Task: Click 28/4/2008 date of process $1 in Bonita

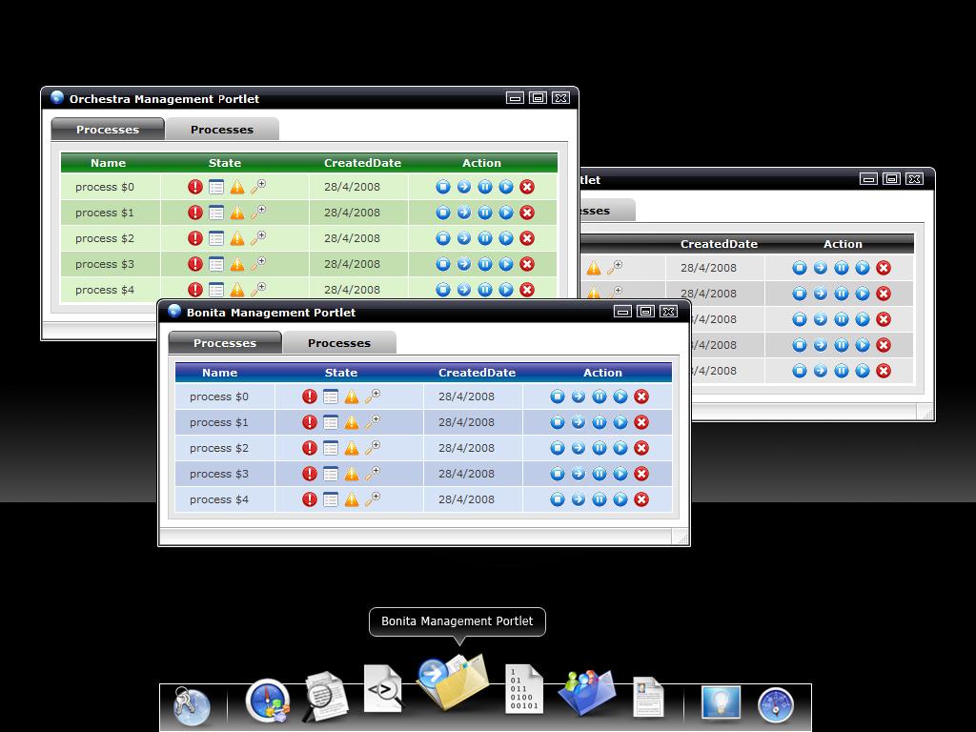Action: coord(466,422)
